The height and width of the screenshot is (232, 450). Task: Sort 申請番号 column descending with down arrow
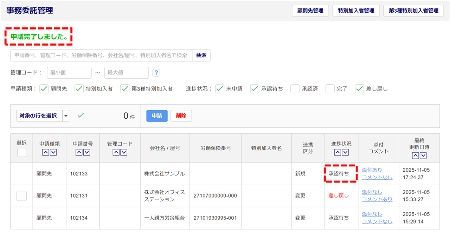(86, 152)
